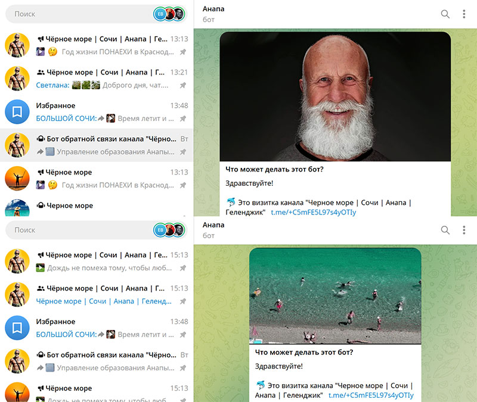Click the three photo thumbnails in Светлана's preview
The width and height of the screenshot is (477, 402).
[x=86, y=85]
